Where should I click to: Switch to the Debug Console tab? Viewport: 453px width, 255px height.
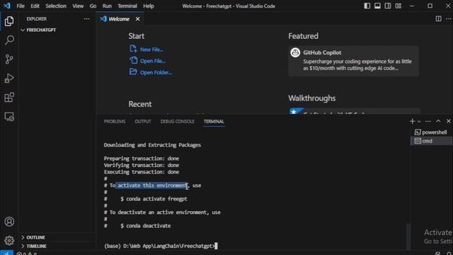[178, 121]
